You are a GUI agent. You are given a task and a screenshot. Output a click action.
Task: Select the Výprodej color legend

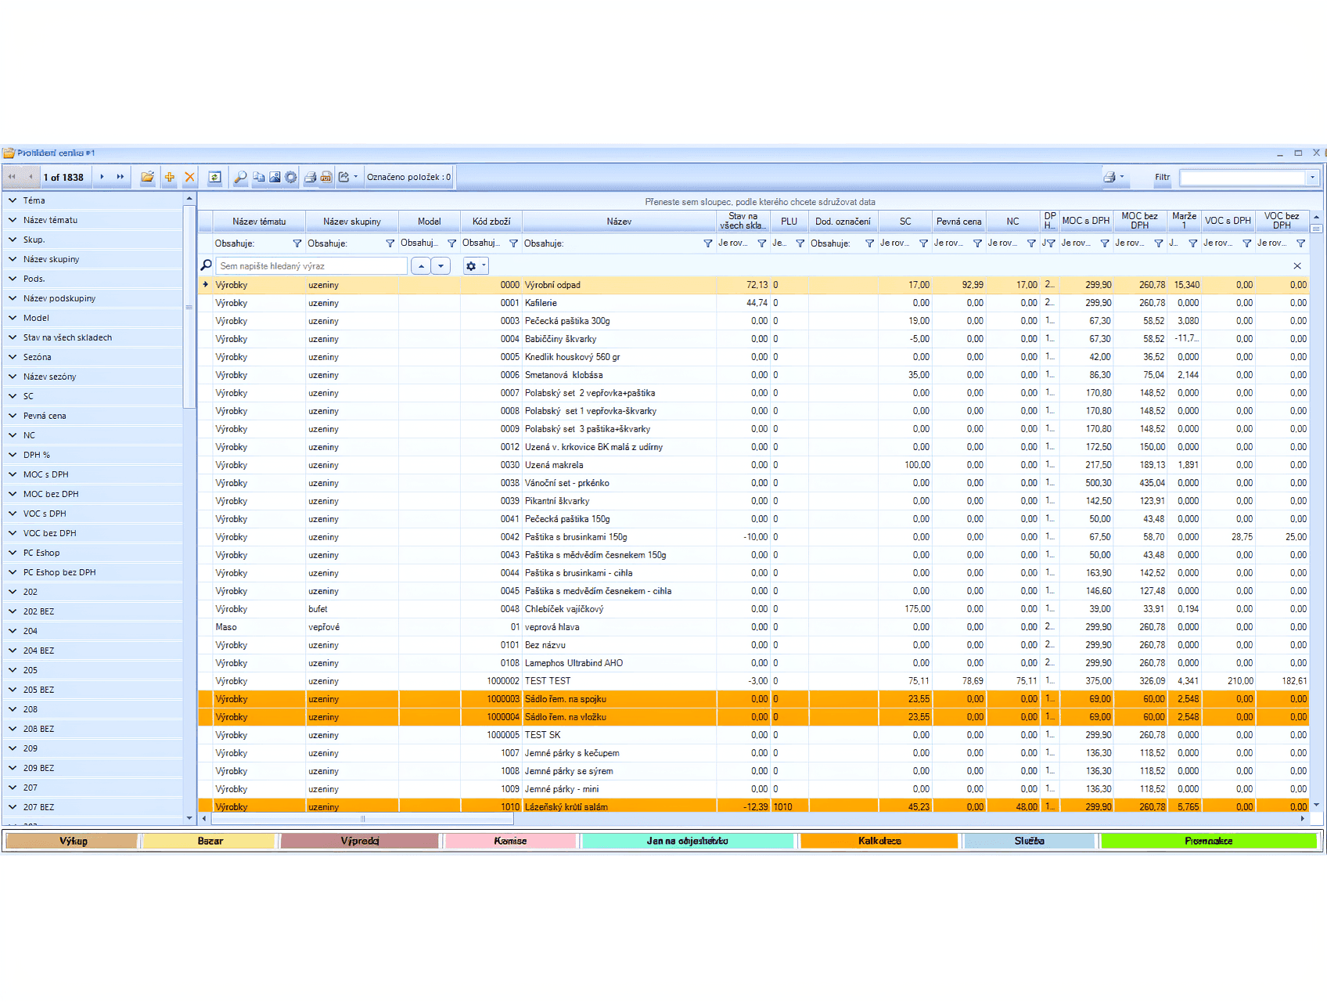click(x=360, y=841)
